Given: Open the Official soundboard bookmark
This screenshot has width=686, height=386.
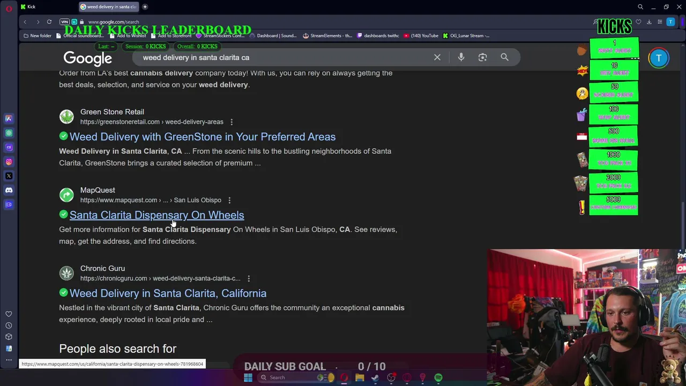Looking at the screenshot, I should (80, 36).
